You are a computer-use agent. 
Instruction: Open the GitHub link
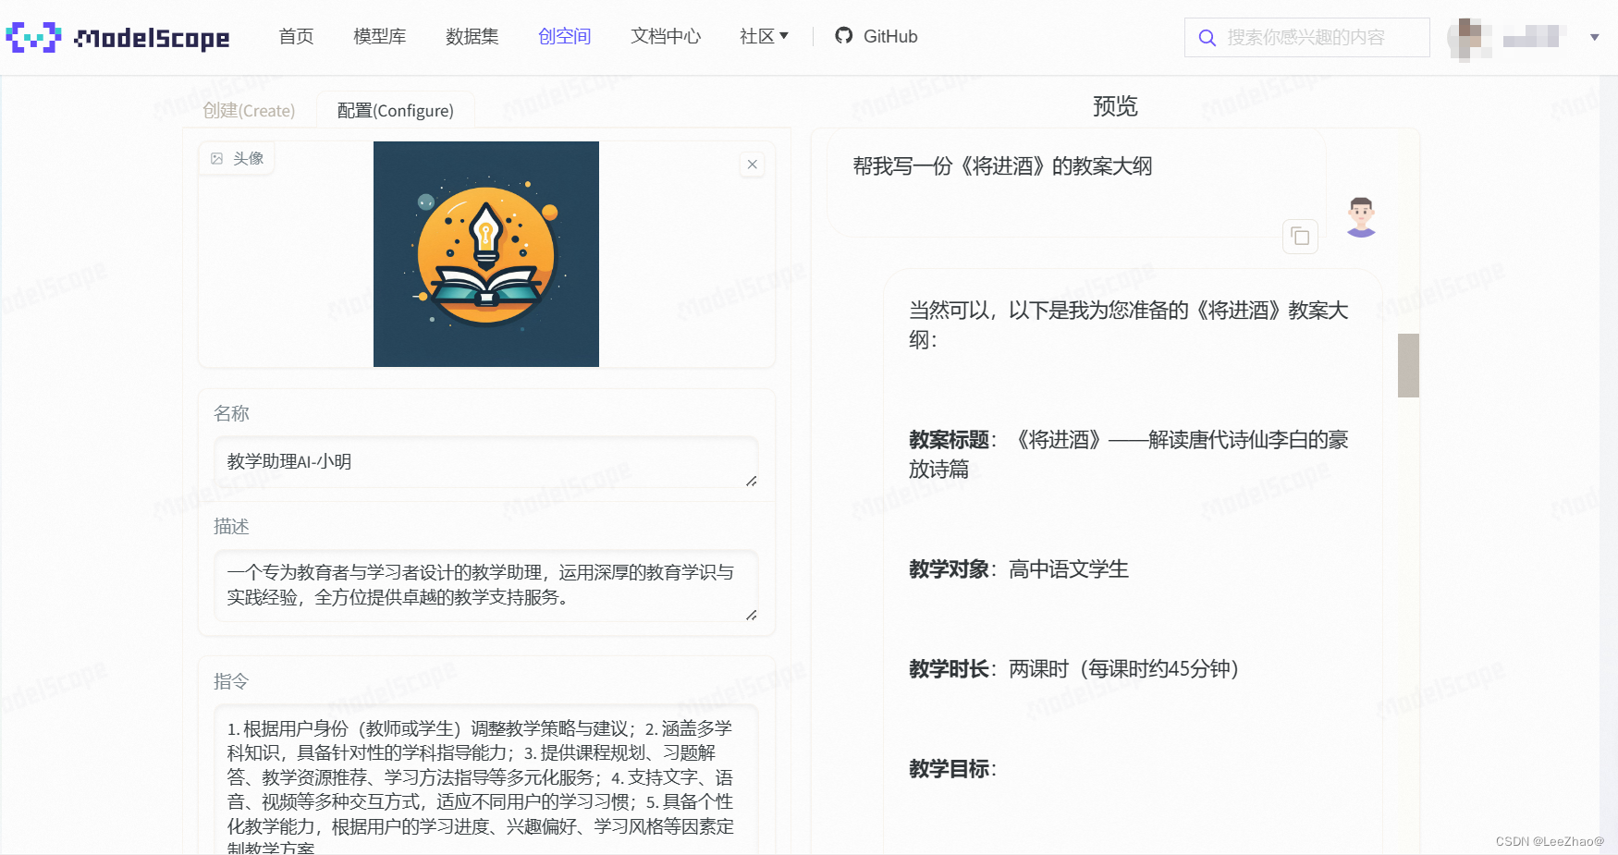coord(876,36)
